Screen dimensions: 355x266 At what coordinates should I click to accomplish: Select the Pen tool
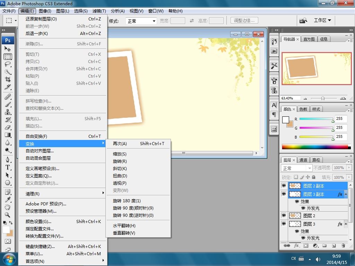pyautogui.click(x=8, y=160)
